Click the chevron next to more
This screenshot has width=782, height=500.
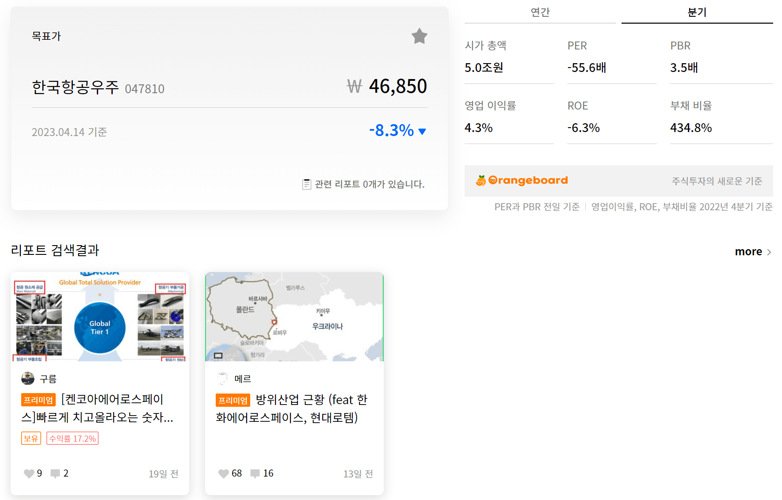pos(769,252)
